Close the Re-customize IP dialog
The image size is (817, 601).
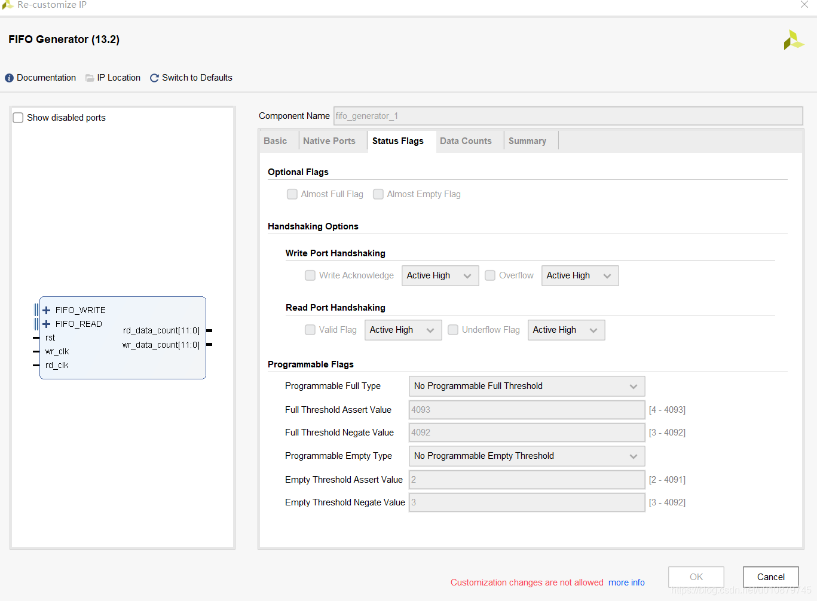804,5
